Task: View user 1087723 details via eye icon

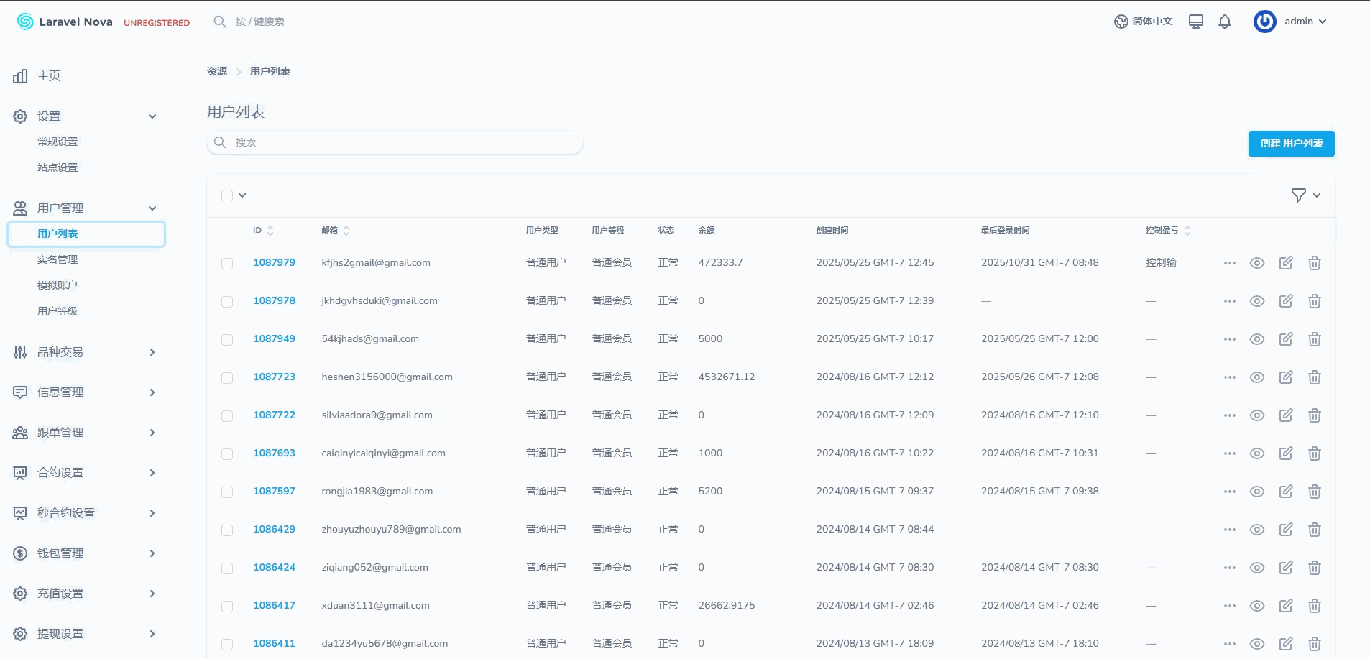Action: point(1256,377)
